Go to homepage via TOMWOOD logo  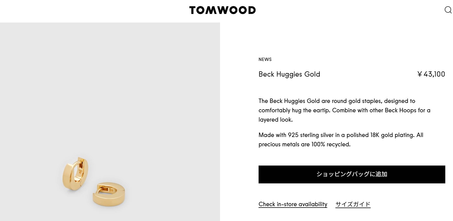[x=223, y=10]
